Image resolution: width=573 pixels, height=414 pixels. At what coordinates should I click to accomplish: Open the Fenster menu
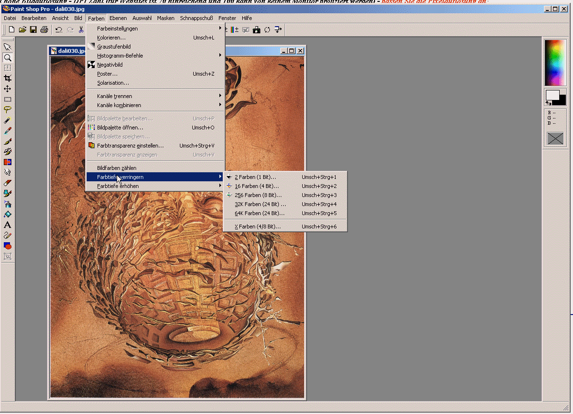coord(227,18)
